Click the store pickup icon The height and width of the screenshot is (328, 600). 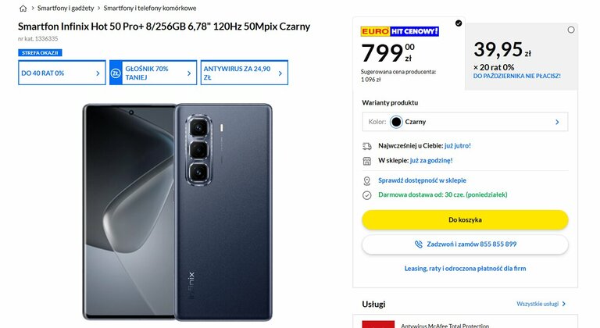366,161
